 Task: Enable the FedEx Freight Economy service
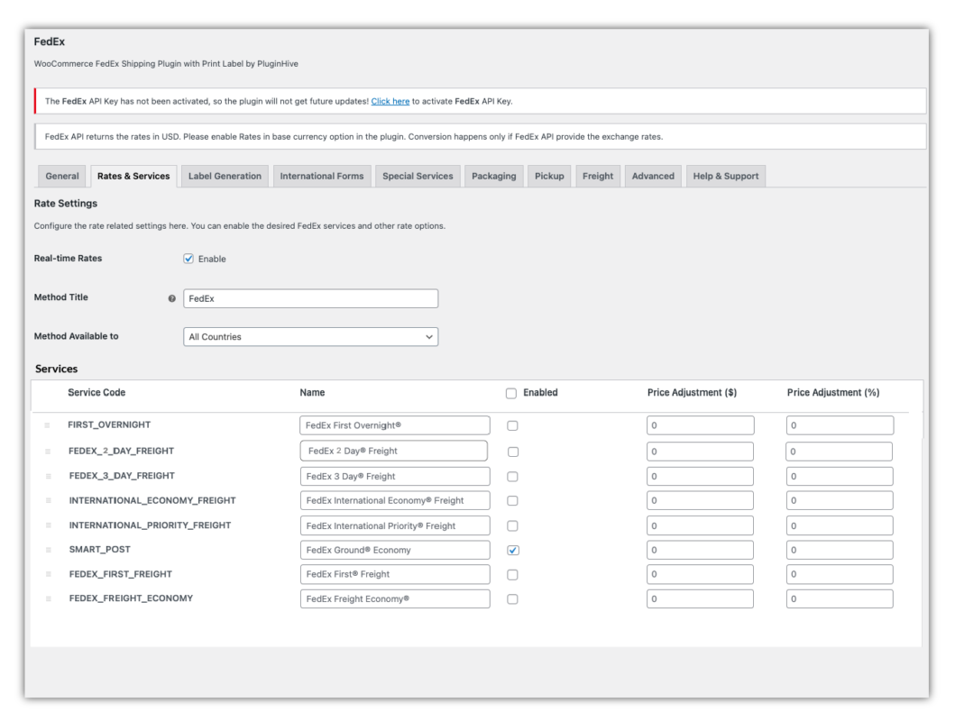coord(513,599)
